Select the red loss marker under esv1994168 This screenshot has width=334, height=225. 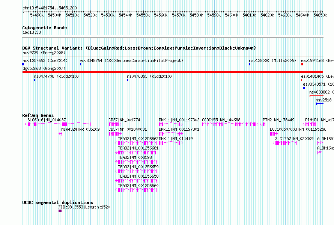point(302,64)
